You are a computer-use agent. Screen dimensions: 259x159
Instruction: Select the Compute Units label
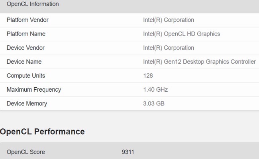tap(26, 76)
